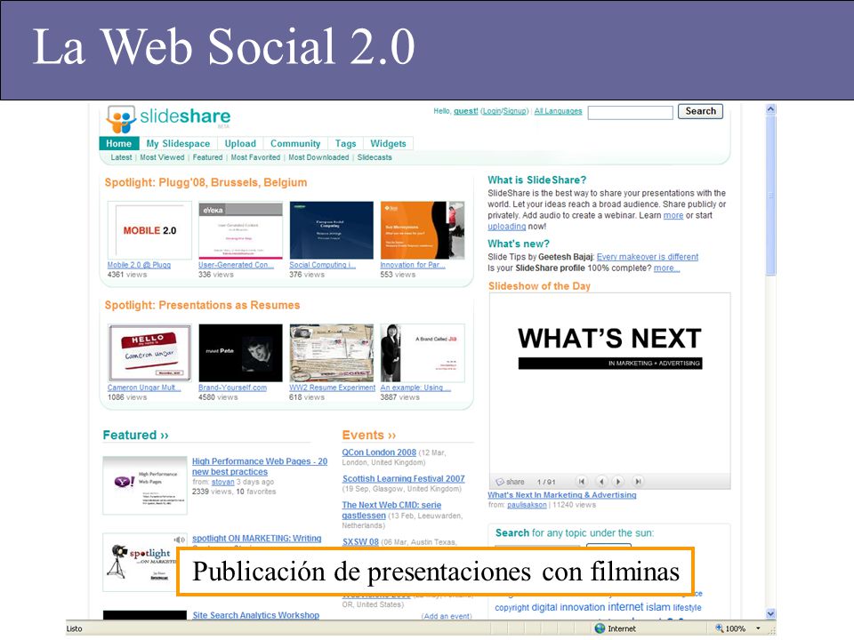This screenshot has width=854, height=640.
Task: Open the Most Favorited list
Action: (x=255, y=157)
